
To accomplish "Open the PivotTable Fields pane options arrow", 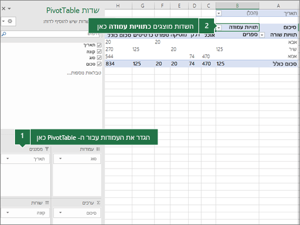I will pos(9,9).
